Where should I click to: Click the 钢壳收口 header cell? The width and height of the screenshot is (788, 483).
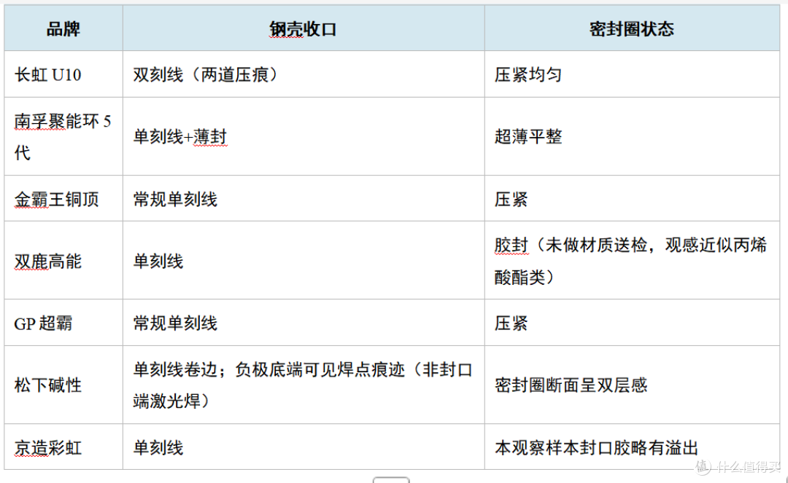[304, 28]
